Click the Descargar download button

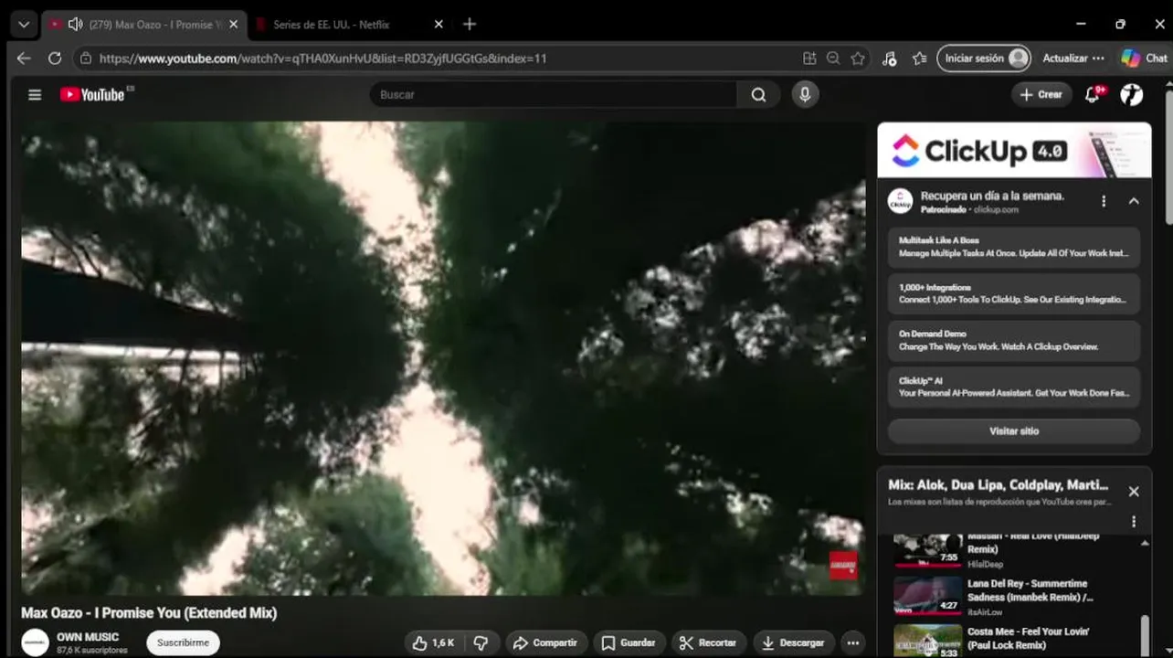tap(794, 642)
